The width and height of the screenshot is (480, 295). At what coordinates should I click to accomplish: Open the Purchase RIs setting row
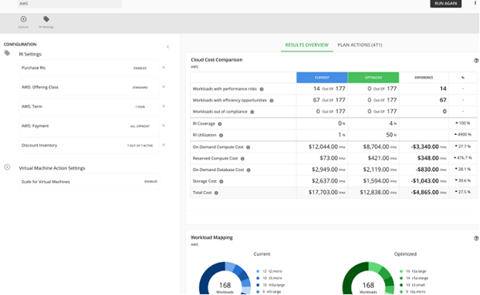pyautogui.click(x=89, y=68)
